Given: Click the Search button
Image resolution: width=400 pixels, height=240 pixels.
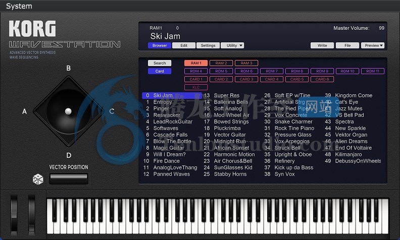Looking at the screenshot, I should point(160,63).
